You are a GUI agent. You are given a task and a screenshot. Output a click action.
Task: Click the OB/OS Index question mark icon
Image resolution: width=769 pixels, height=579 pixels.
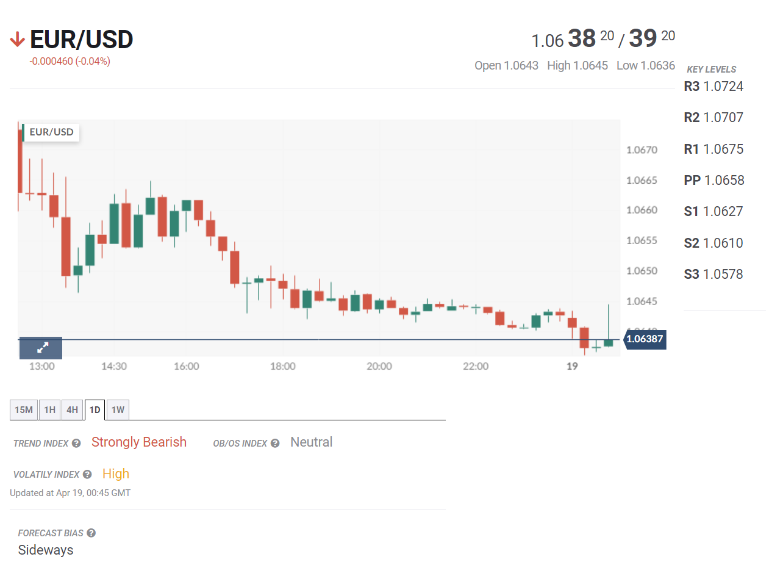pos(275,444)
